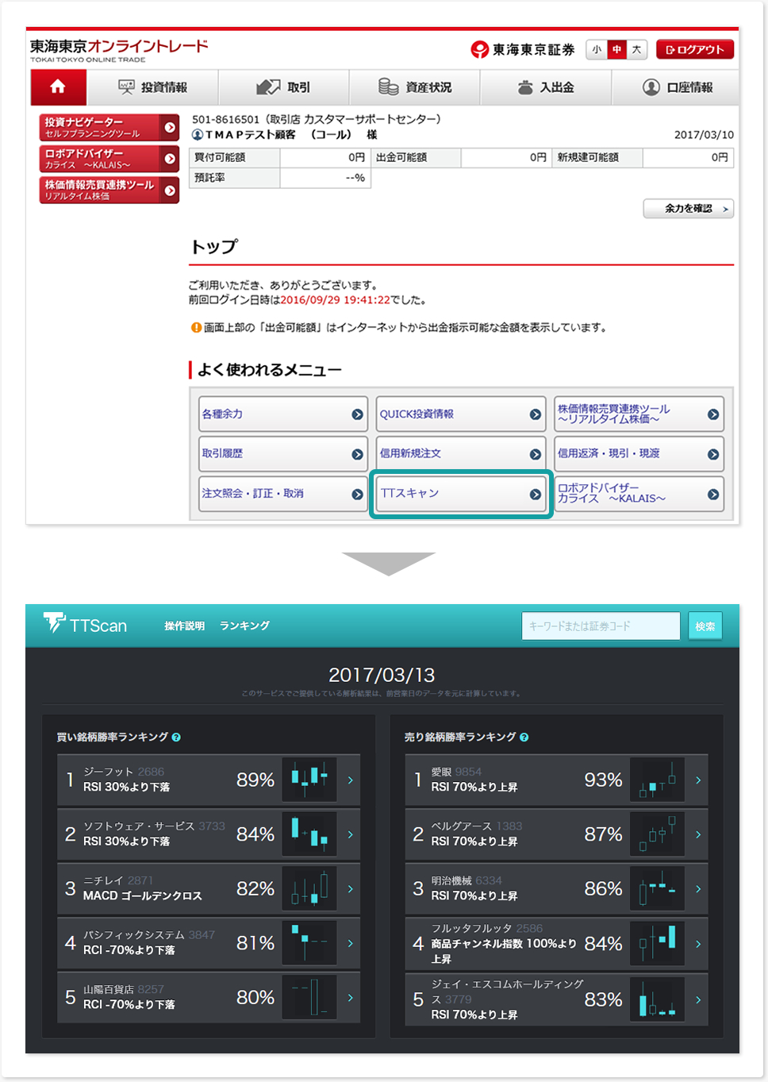Click the 余力を確認 button
This screenshot has width=768, height=1082.
689,209
